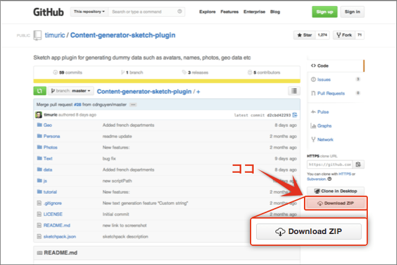Open latest commit d2cbd42293

(279, 115)
